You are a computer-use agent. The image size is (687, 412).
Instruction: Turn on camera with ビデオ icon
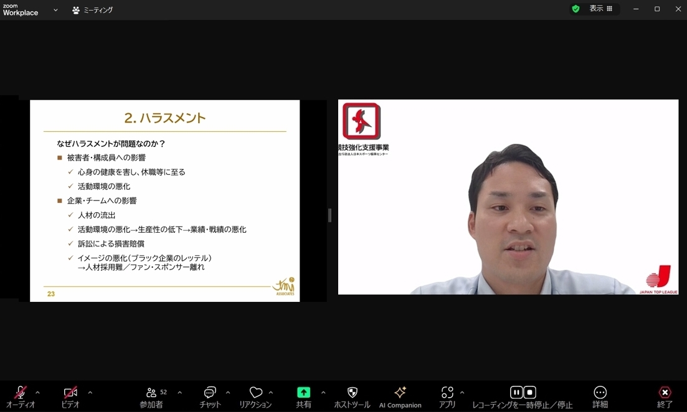[70, 392]
